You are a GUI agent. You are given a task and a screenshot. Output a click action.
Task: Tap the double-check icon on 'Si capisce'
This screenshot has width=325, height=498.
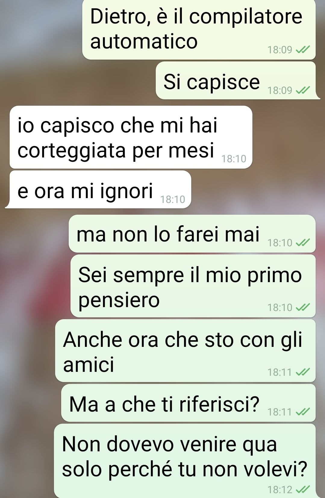(303, 90)
